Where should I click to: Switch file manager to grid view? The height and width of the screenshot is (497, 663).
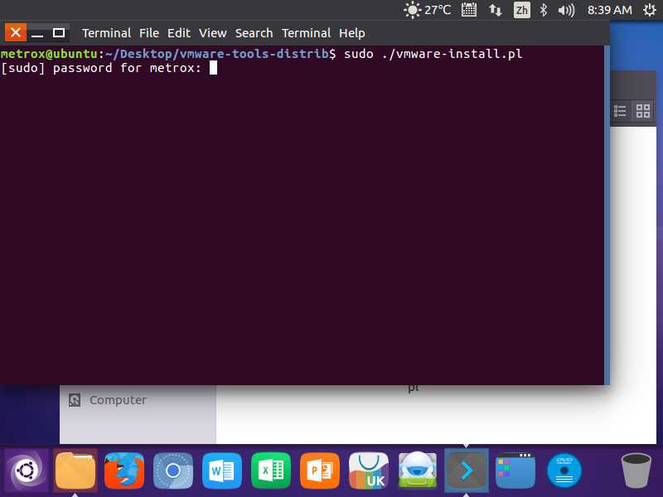point(642,111)
